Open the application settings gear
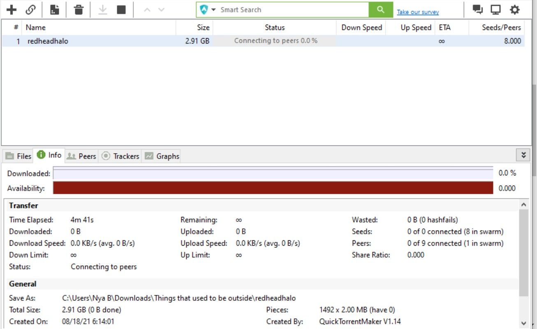 (x=514, y=9)
